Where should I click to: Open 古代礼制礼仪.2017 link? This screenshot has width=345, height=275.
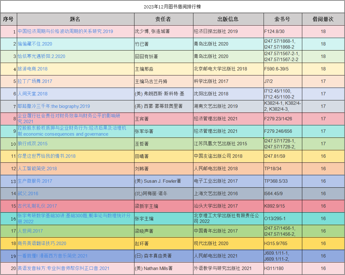pos(37,206)
